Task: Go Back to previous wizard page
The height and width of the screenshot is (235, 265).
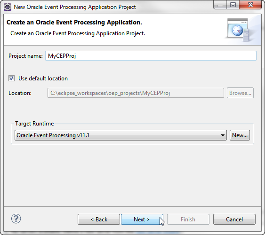Action: click(99, 219)
